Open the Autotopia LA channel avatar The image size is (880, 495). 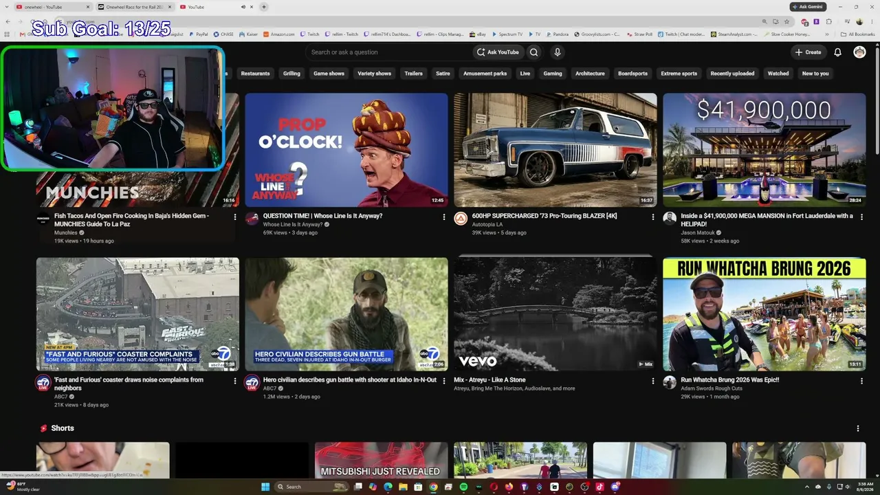461,219
